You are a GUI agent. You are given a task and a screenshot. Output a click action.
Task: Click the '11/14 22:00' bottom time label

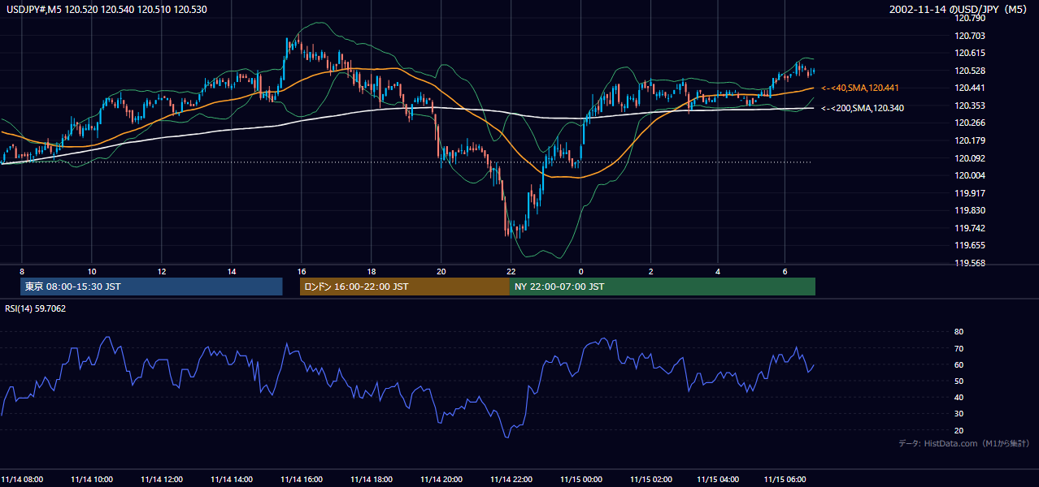pos(511,479)
